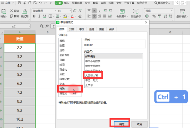Expand the Merge and Center (合并居中) dropdown
Viewport: 190px width, 128px height.
pos(128,16)
